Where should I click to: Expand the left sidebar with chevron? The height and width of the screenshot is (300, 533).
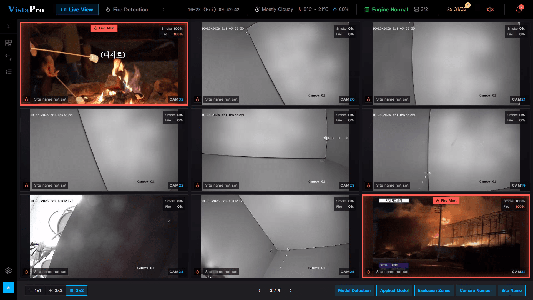(8, 26)
